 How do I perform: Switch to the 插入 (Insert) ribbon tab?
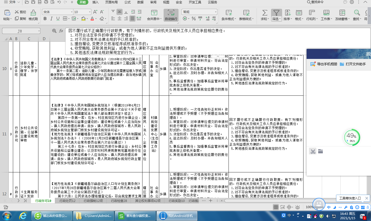(95, 2)
